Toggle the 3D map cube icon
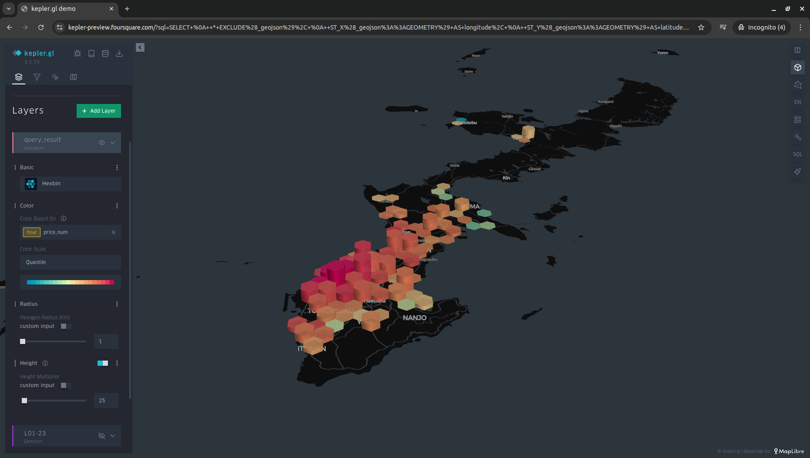This screenshot has width=810, height=458. click(797, 67)
